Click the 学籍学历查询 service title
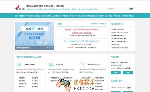150x92 pixels. click(29, 64)
